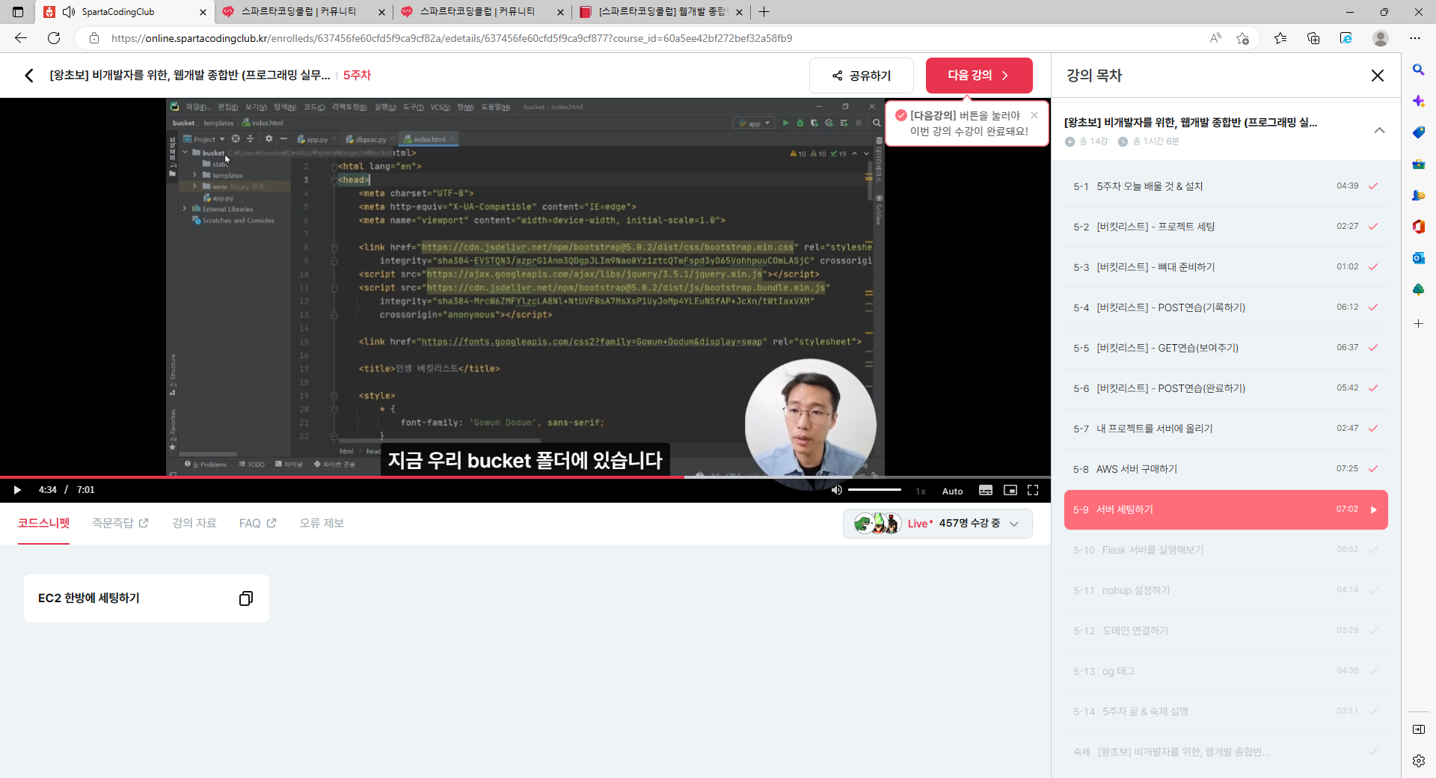1436x778 pixels.
Task: Collapse the course chapter list chevron
Action: click(1379, 130)
